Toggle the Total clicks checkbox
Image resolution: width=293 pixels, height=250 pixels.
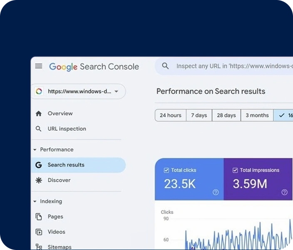166,170
